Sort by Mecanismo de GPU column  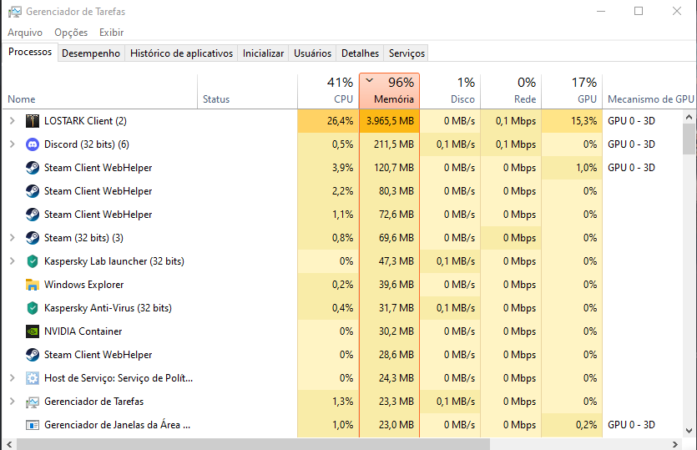click(x=649, y=91)
